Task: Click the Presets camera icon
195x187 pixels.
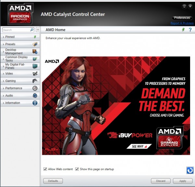Action: (x=35, y=44)
